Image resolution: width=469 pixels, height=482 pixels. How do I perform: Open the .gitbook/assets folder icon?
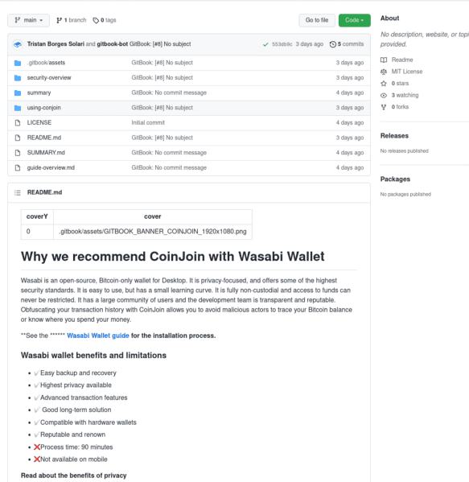click(x=18, y=63)
